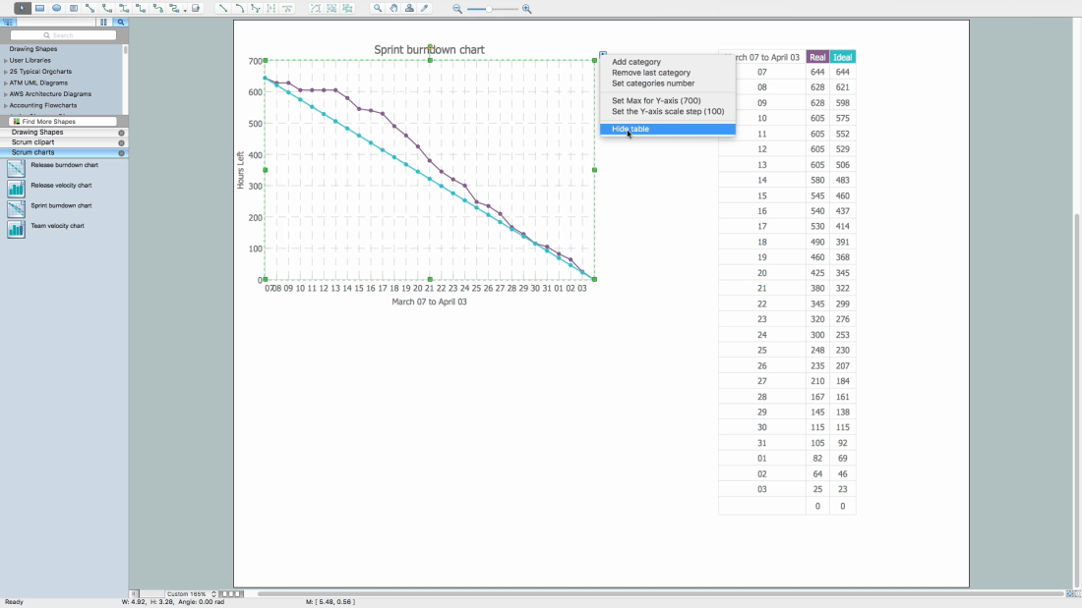1082x608 pixels.
Task: Select Team velocity chart shape
Action: (x=16, y=229)
